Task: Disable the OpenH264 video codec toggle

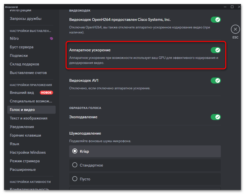Action: pyautogui.click(x=216, y=20)
